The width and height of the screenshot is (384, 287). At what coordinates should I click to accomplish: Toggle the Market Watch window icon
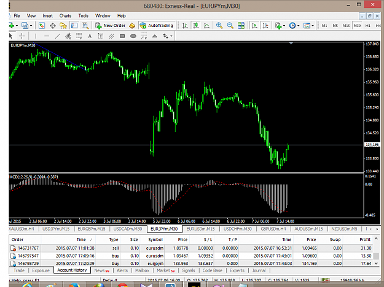point(42,25)
